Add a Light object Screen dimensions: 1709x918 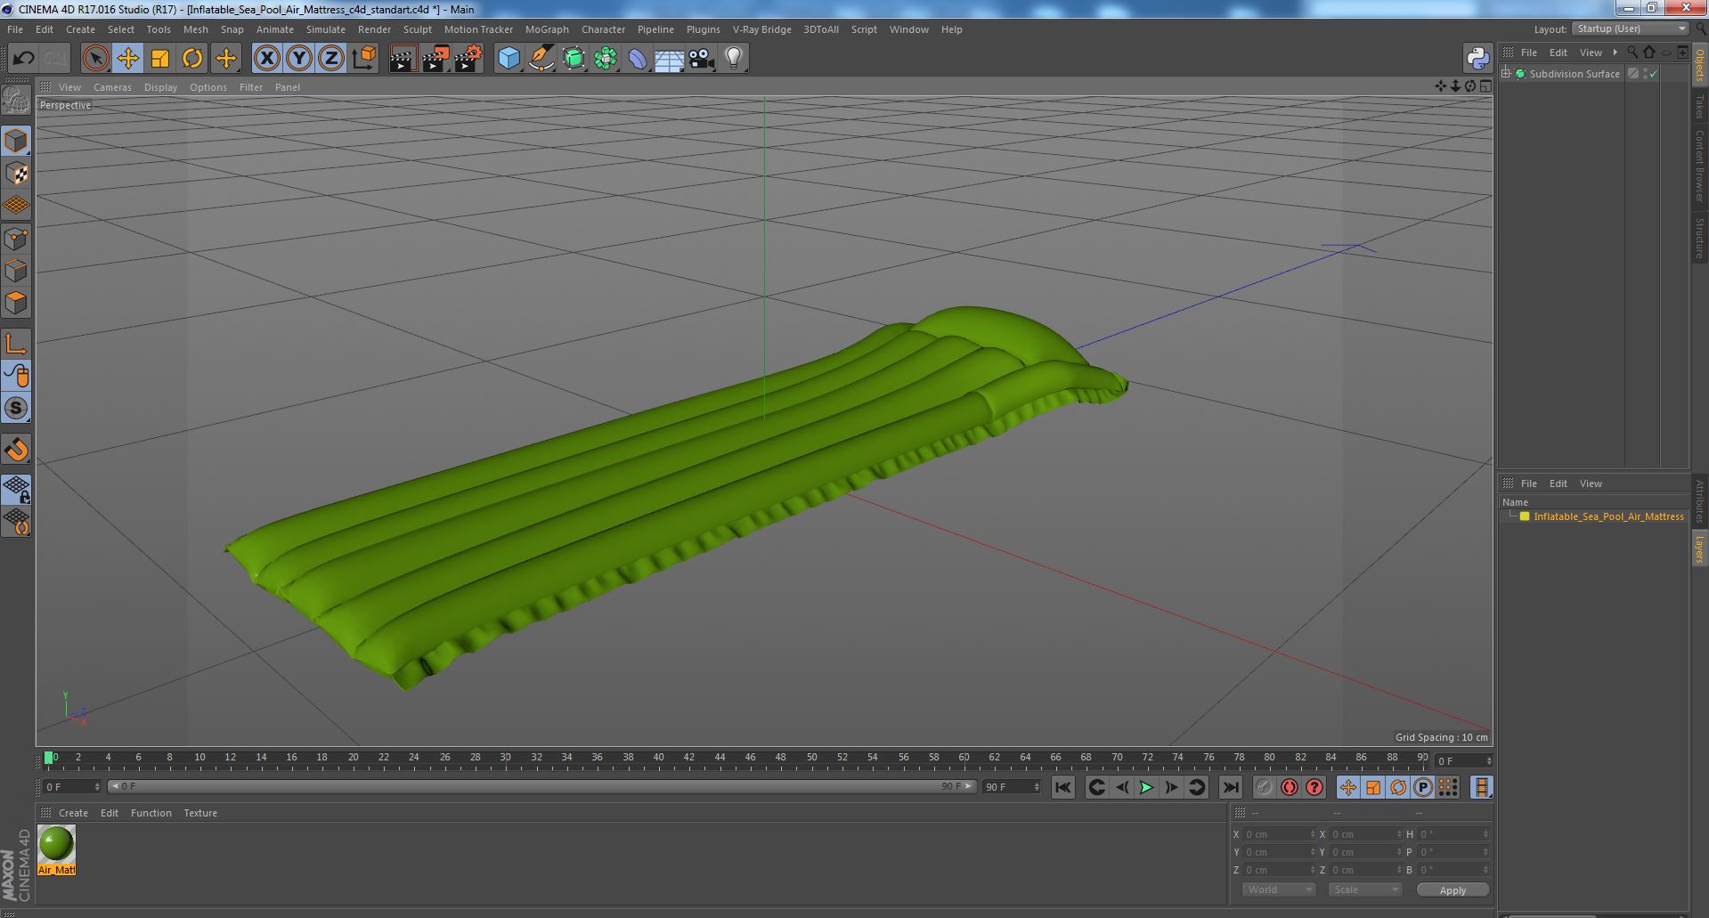click(734, 59)
